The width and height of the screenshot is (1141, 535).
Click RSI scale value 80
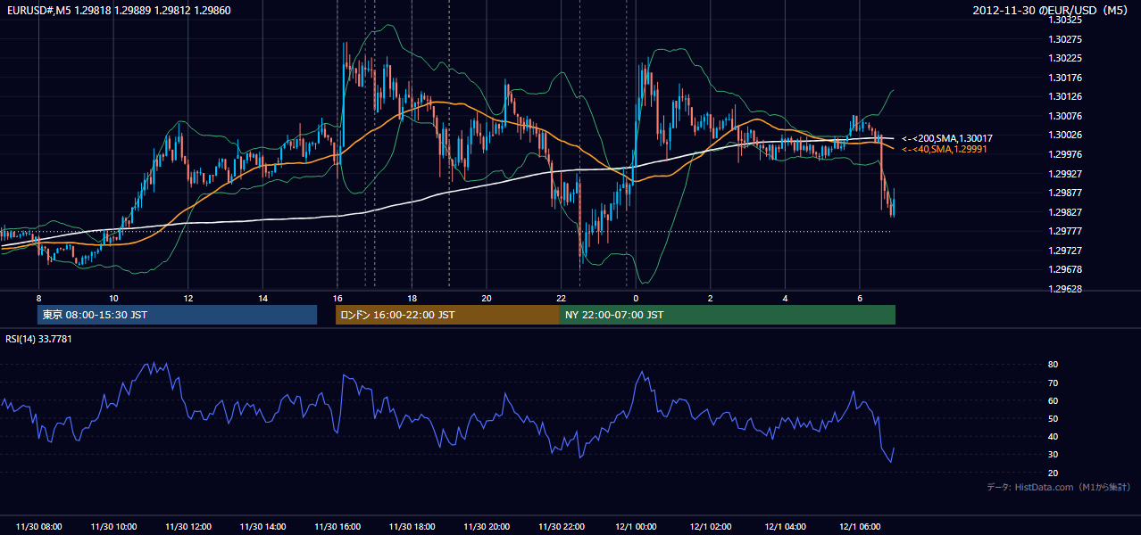1054,365
